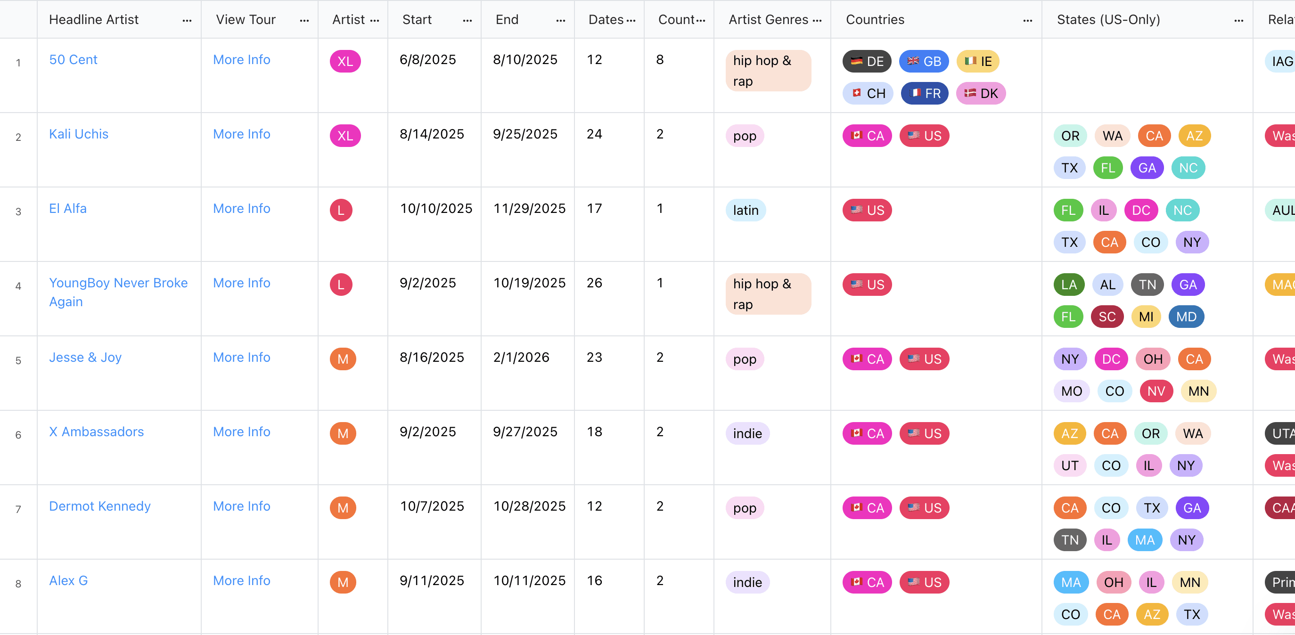Select the L badge for El Alfa
The width and height of the screenshot is (1295, 635).
pyautogui.click(x=341, y=210)
